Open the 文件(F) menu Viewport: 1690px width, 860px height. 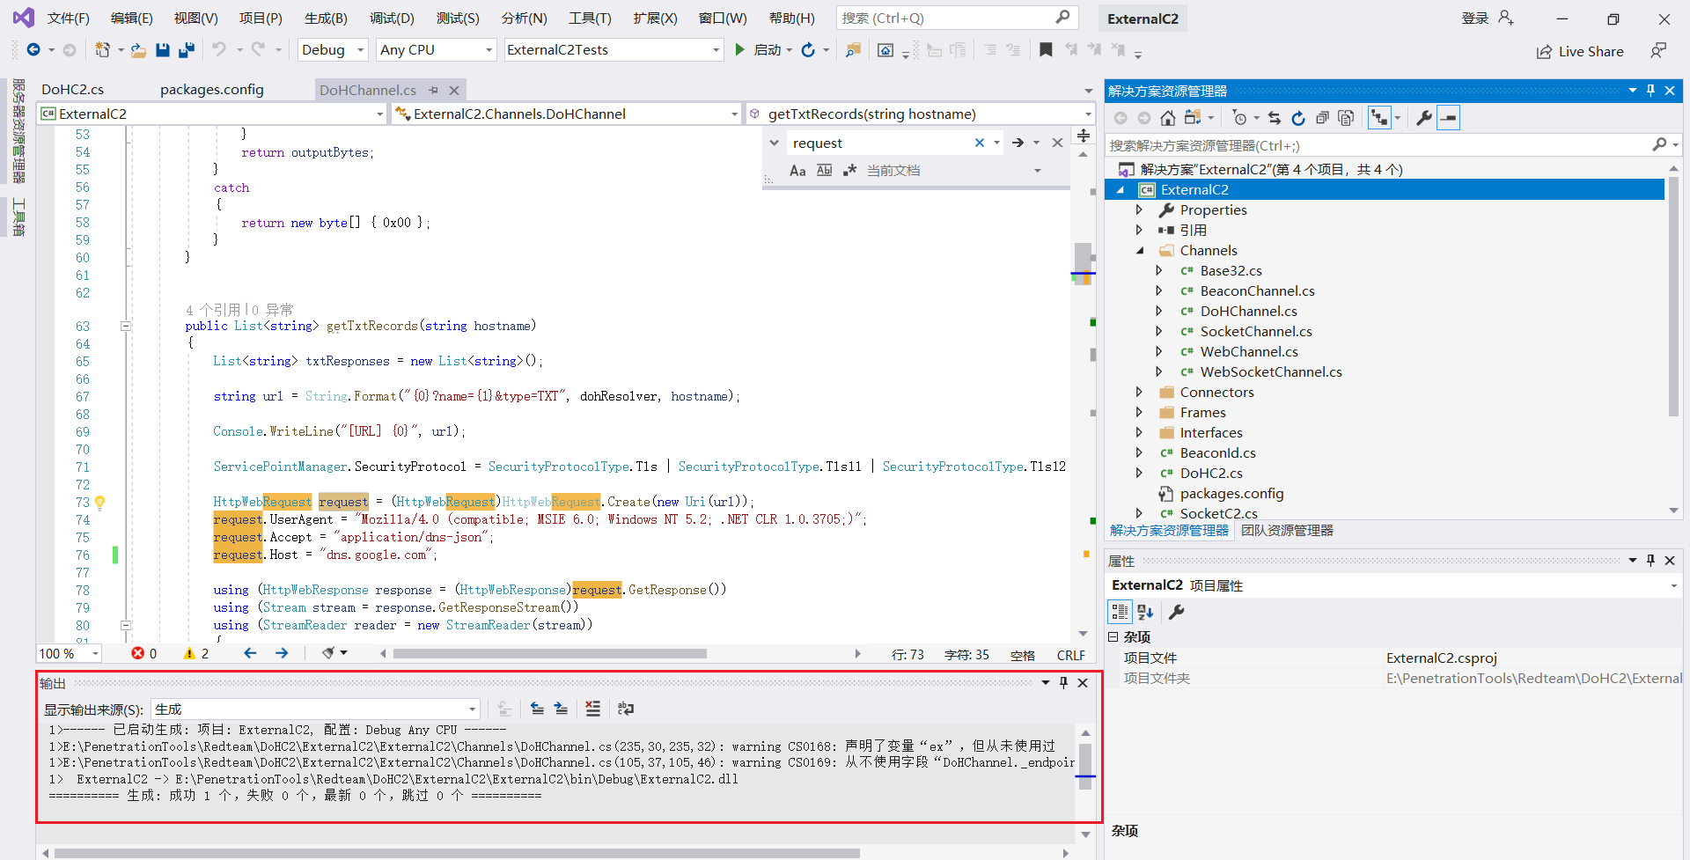[68, 18]
